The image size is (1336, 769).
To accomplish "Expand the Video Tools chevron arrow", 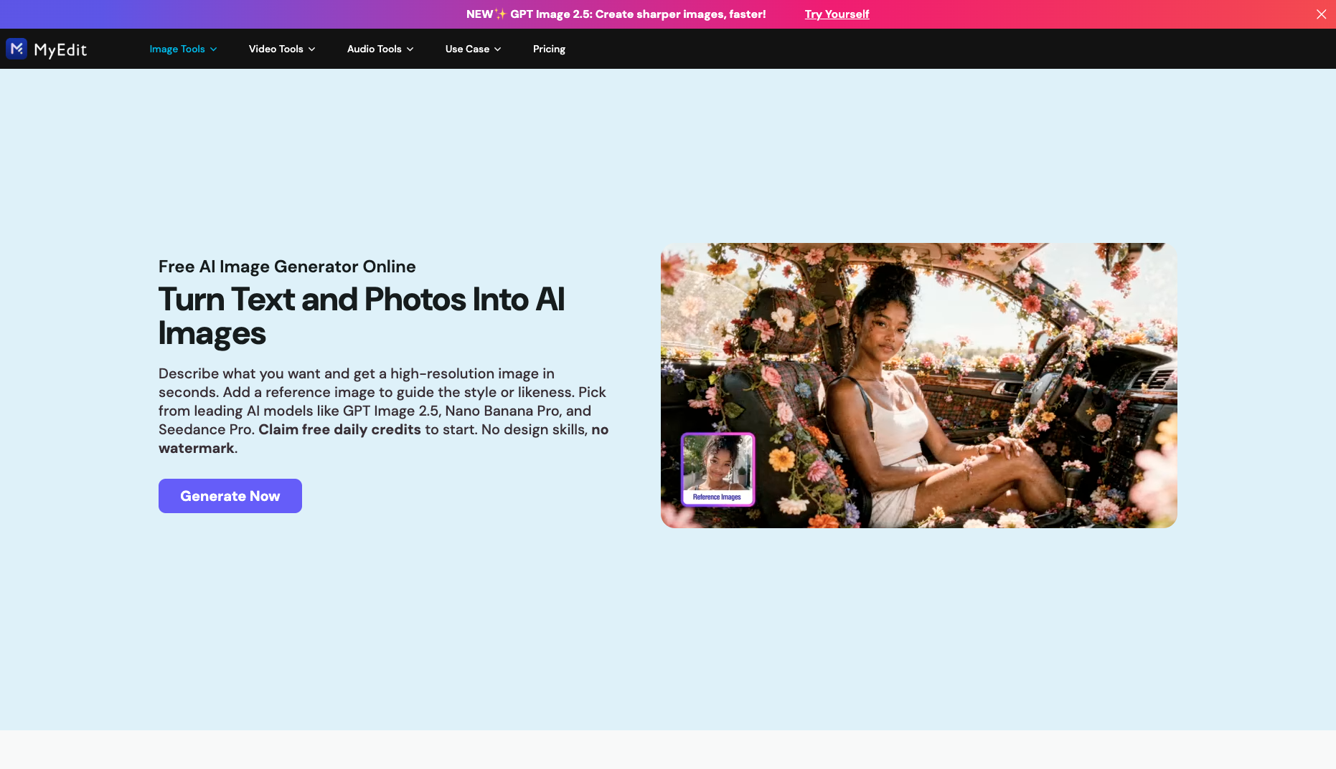I will (311, 49).
